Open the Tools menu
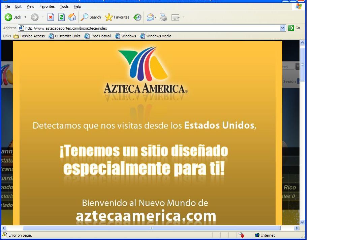 coord(64,6)
